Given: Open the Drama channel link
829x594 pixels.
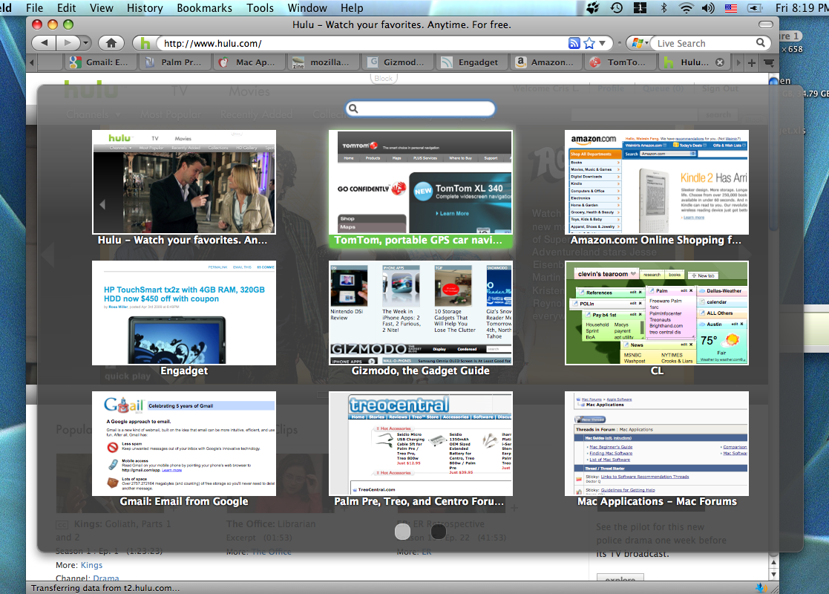Looking at the screenshot, I should point(105,578).
